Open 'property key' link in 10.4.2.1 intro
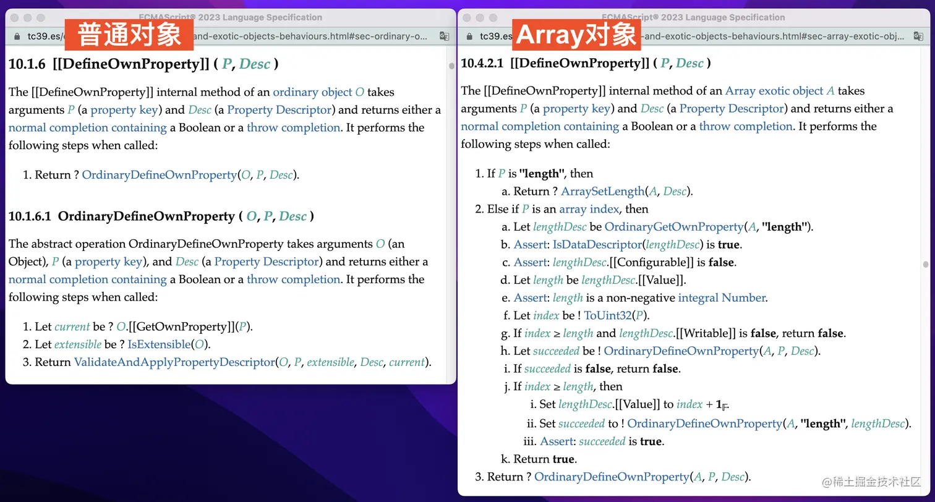Image resolution: width=935 pixels, height=502 pixels. 576,109
